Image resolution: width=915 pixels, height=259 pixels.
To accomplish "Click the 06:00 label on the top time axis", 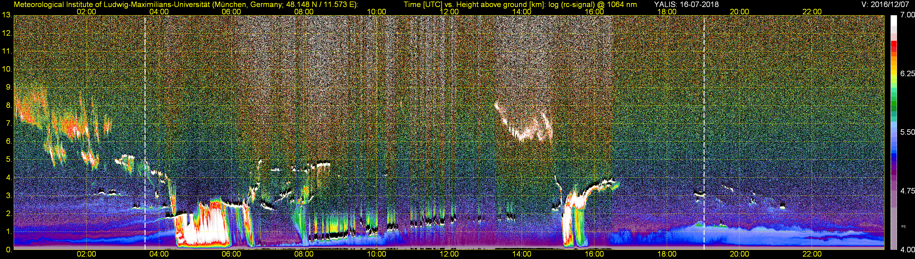I will 231,12.
